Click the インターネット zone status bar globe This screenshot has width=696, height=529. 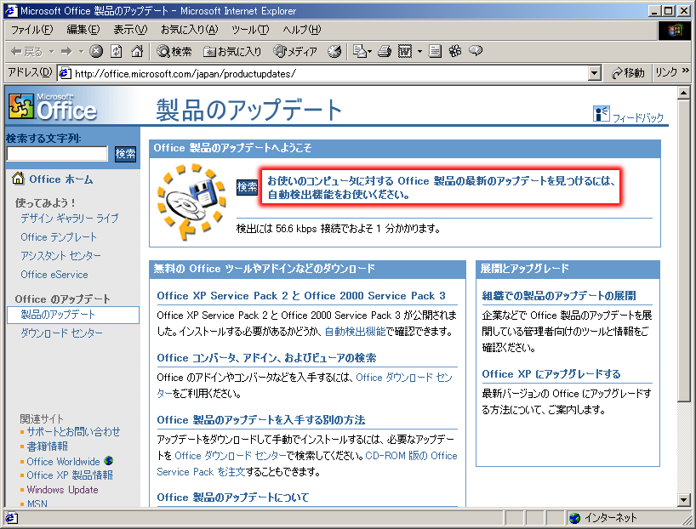coord(574,517)
